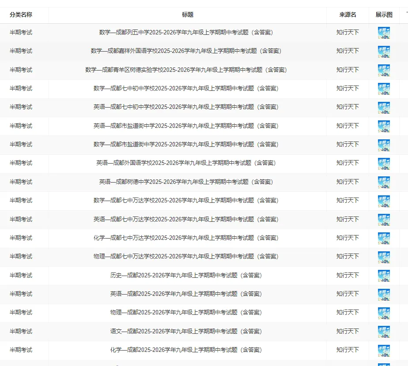Image resolution: width=408 pixels, height=366 pixels.
Task: Select title 化学—成都2025-2026学年九年级 exam entry
Action: pyautogui.click(x=186, y=350)
